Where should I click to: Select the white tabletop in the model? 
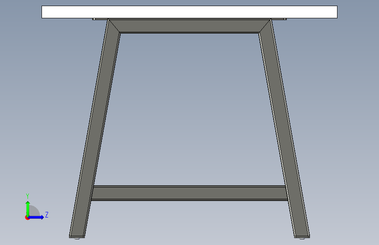click(x=189, y=12)
